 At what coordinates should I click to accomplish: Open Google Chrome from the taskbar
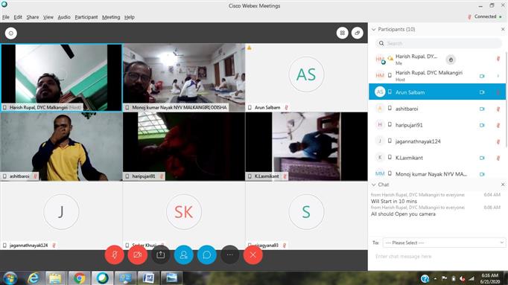(x=80, y=278)
